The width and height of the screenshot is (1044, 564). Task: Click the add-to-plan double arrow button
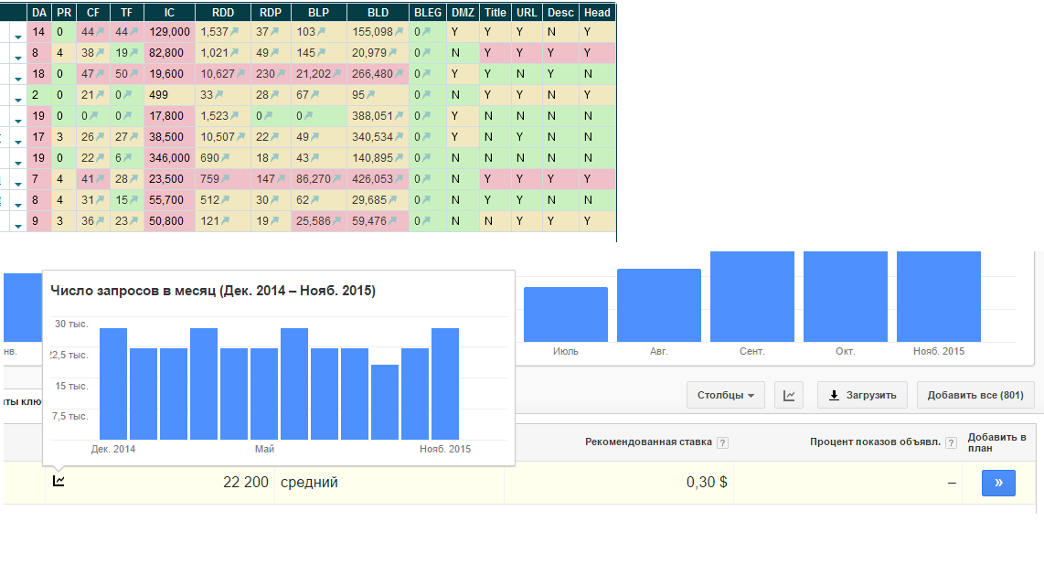click(x=998, y=483)
